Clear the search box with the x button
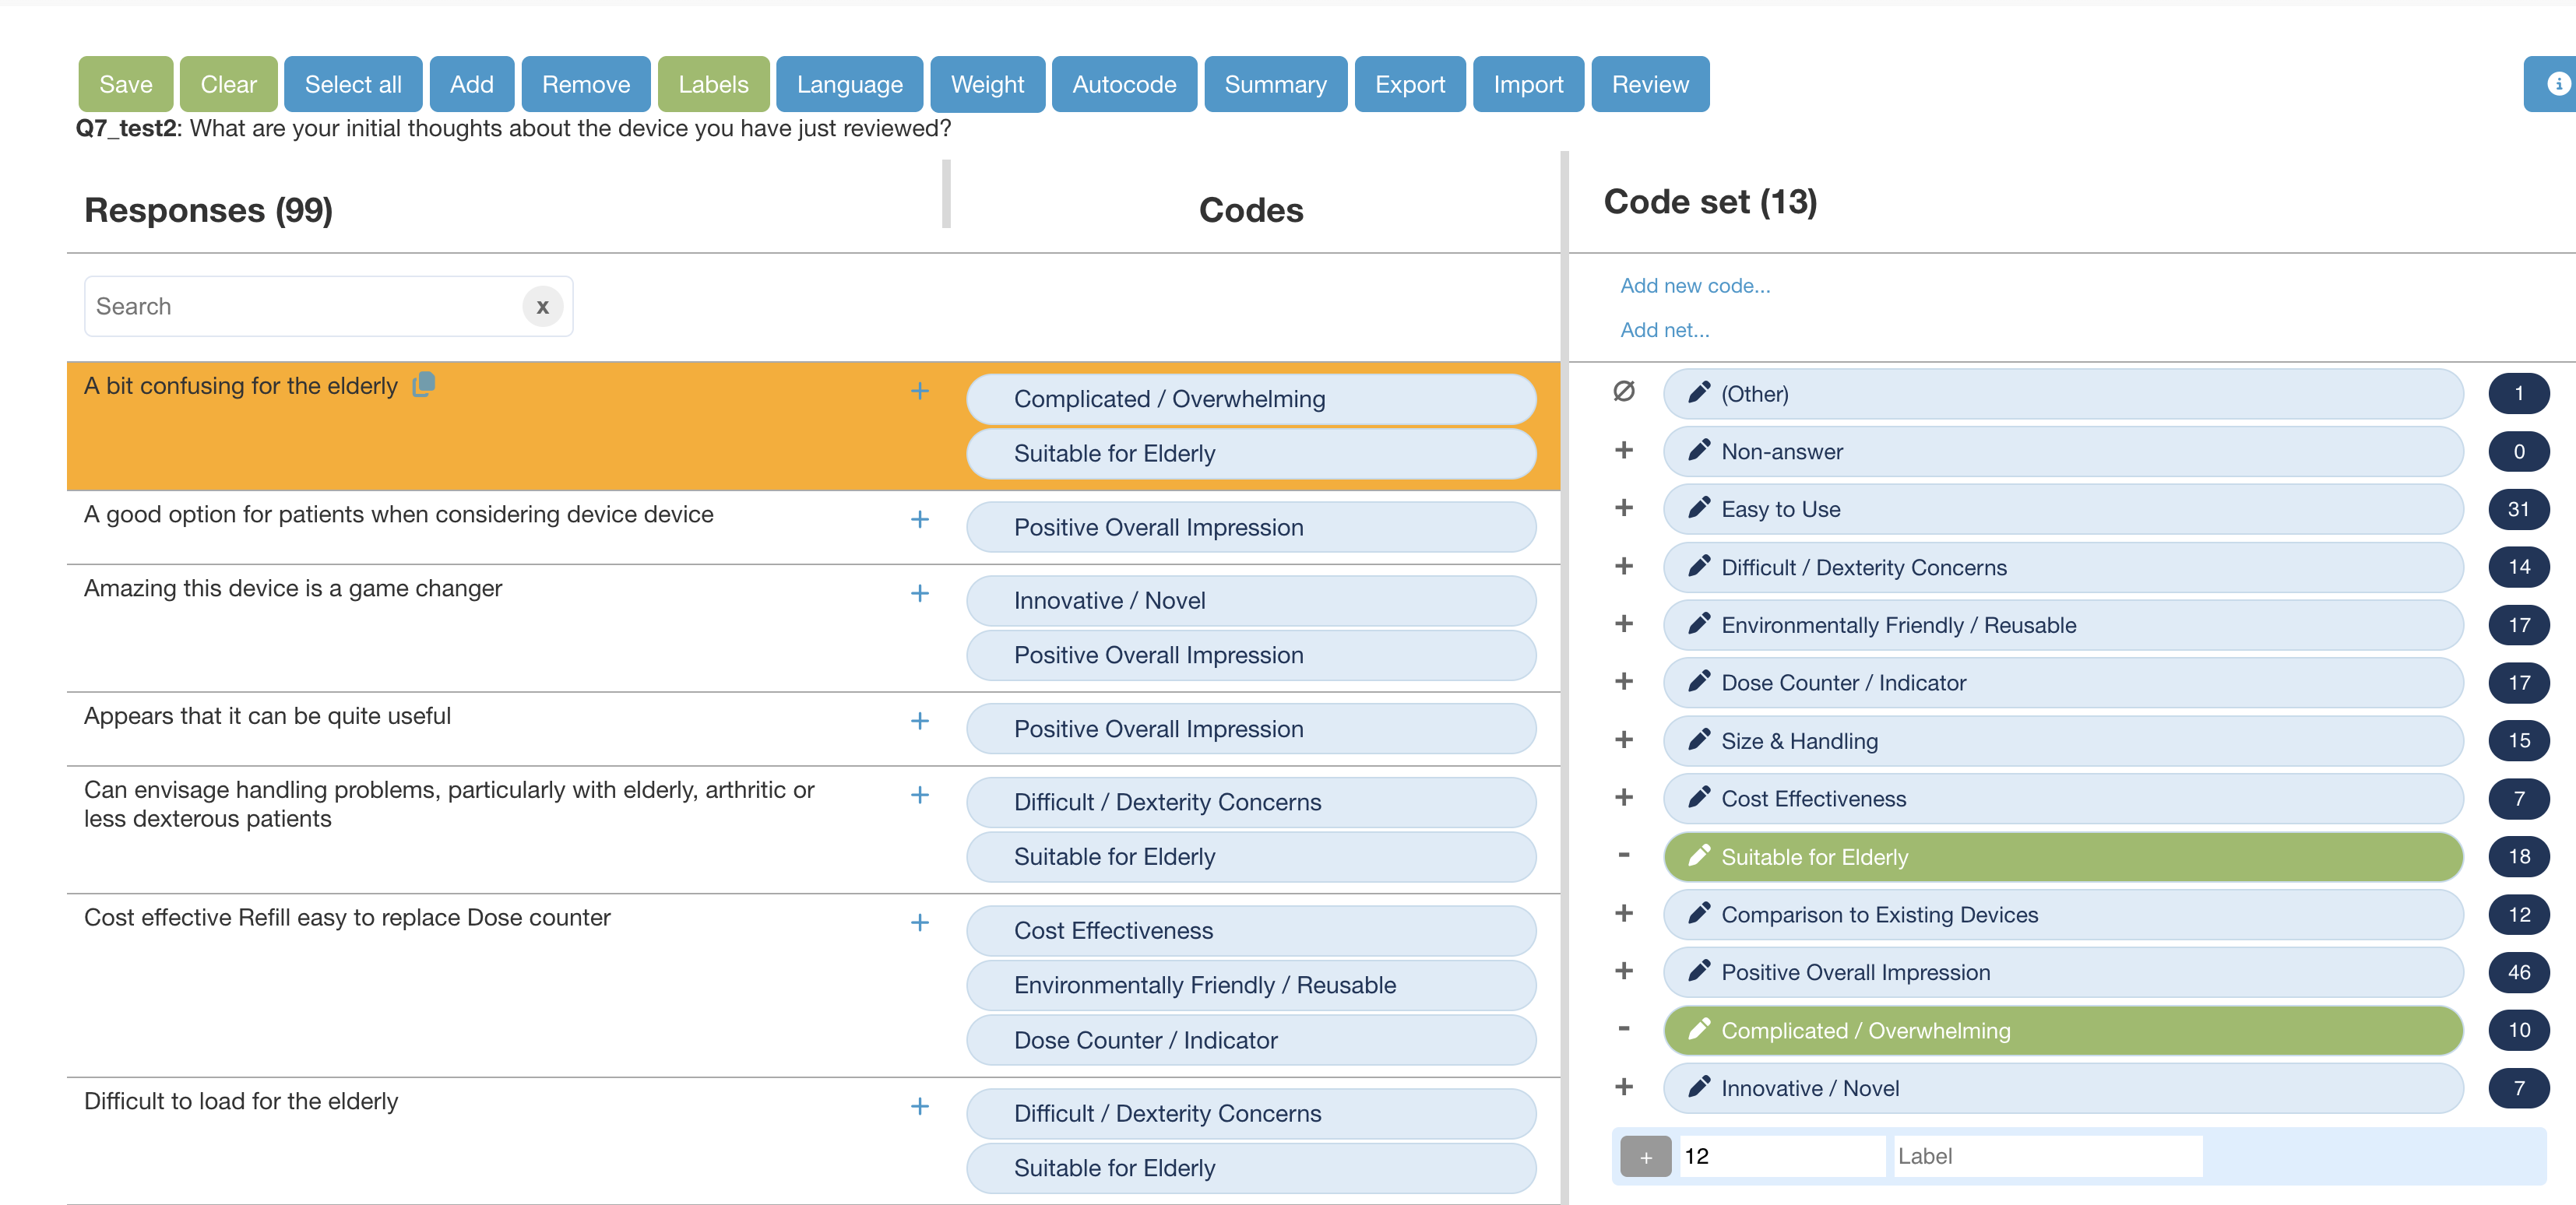Screen dimensions: 2576x1205 (542, 307)
